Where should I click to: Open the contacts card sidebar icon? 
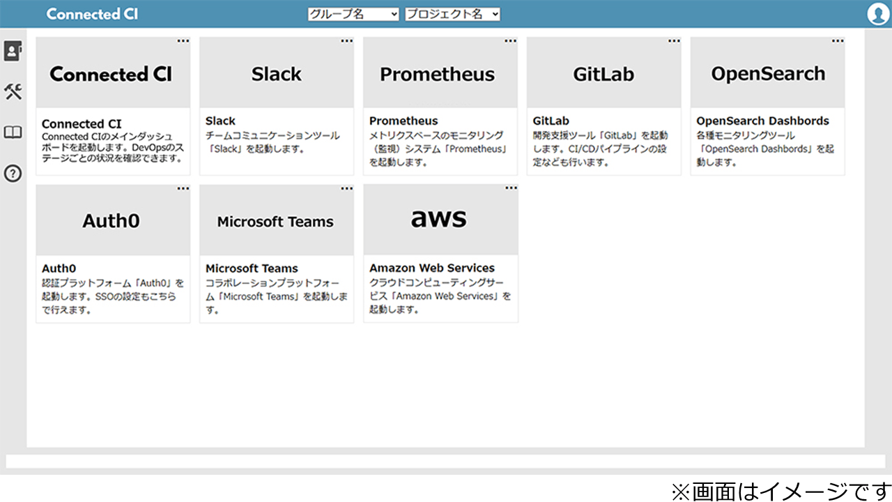(x=13, y=51)
